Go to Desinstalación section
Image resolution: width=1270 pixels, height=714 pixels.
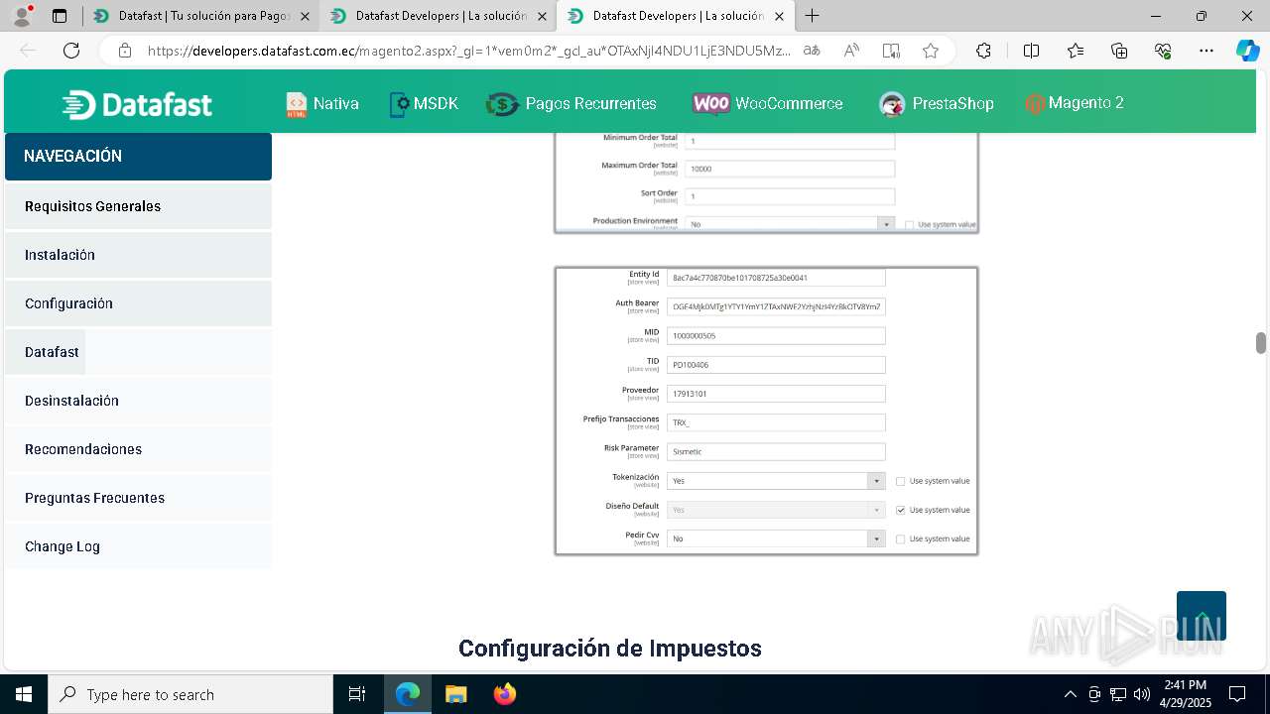pyautogui.click(x=138, y=401)
